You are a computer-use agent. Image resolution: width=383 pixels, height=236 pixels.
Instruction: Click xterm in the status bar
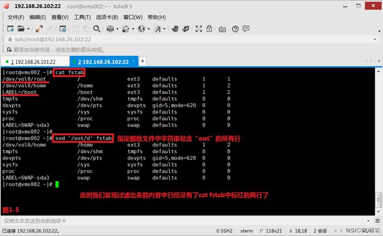point(246,231)
